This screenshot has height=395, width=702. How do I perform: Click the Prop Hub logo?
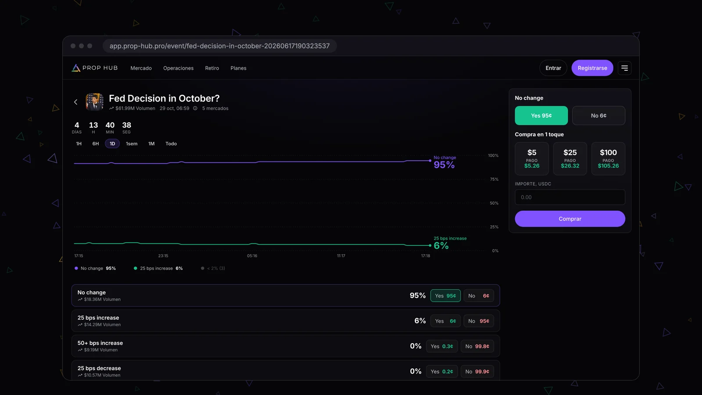coord(95,68)
